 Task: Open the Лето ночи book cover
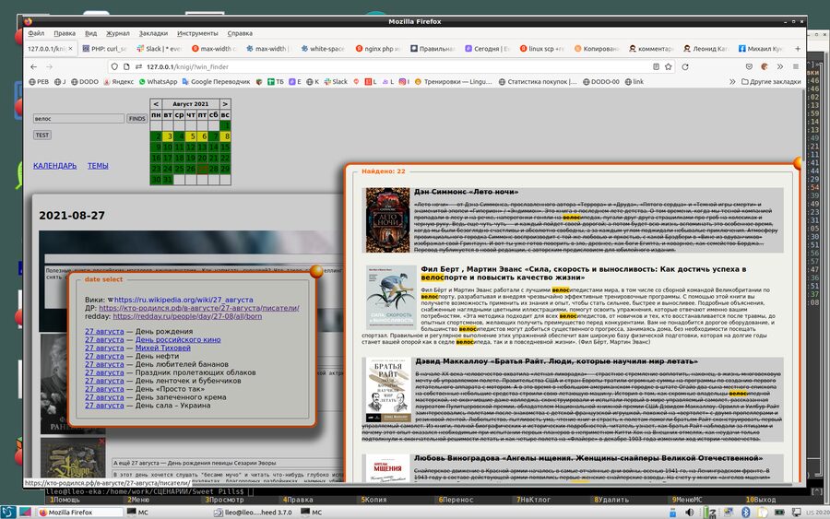[387, 220]
